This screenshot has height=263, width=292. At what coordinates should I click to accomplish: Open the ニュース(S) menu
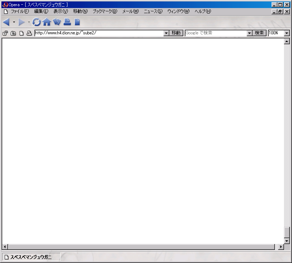153,11
